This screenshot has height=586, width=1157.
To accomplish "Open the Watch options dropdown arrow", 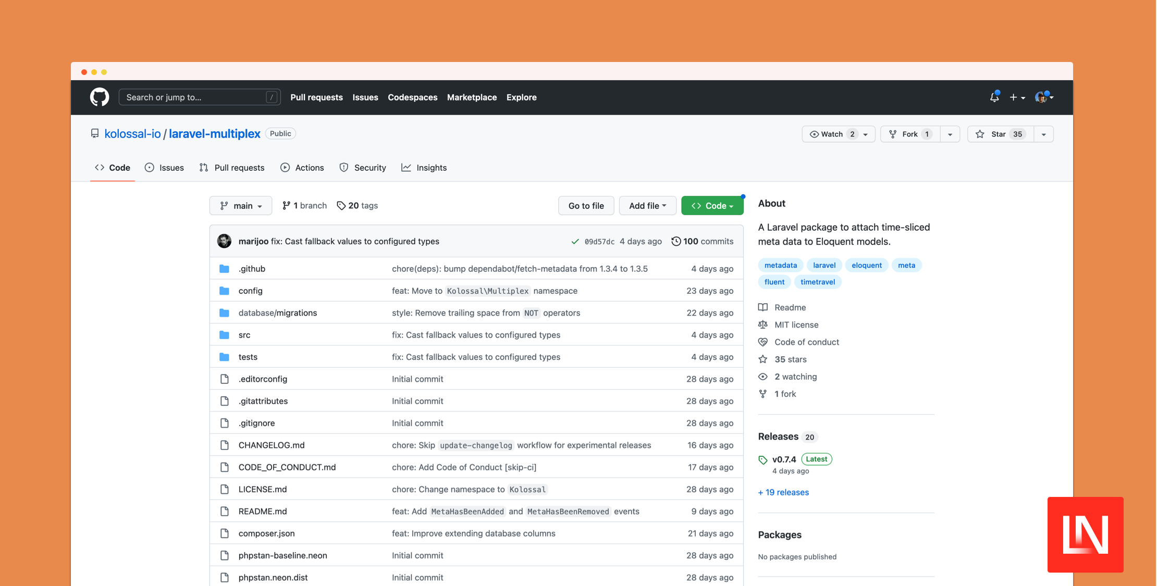I will (x=866, y=134).
